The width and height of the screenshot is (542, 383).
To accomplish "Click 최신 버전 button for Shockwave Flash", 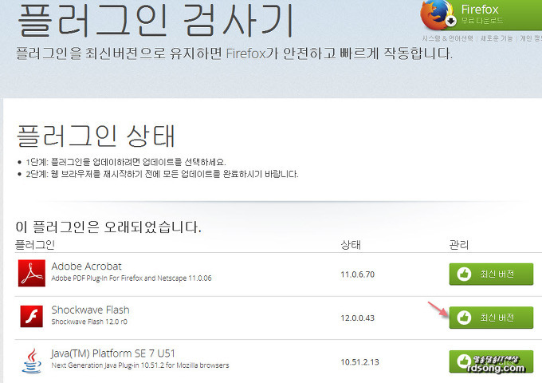I will [x=491, y=318].
